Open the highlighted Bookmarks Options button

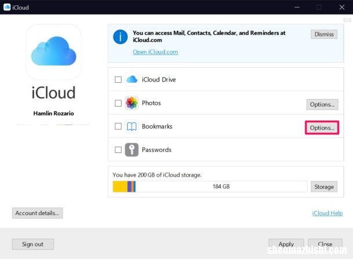(x=322, y=127)
